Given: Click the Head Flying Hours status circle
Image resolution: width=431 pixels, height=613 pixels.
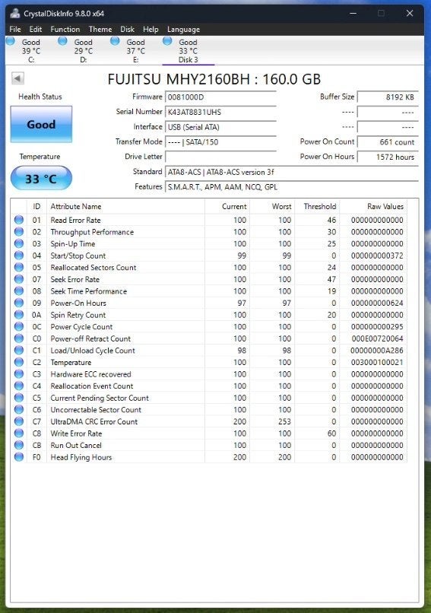Looking at the screenshot, I should tap(19, 456).
